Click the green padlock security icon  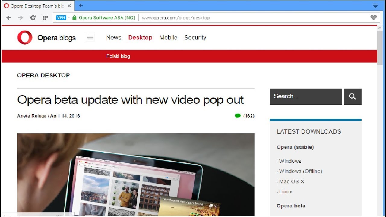click(x=74, y=18)
